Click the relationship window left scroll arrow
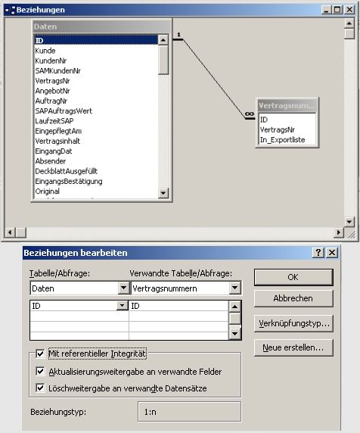The width and height of the screenshot is (360, 433). click(10, 232)
